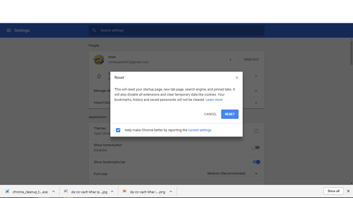The height and width of the screenshot is (198, 353).
Task: Click the Appearance section heading
Action: 97,117
